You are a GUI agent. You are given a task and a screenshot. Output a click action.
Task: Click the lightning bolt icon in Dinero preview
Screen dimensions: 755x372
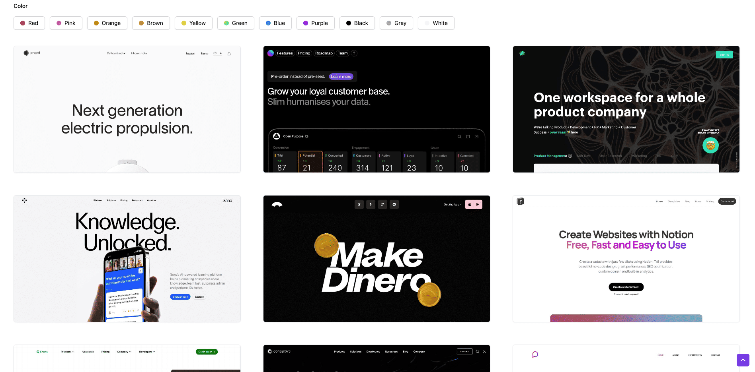coord(371,204)
